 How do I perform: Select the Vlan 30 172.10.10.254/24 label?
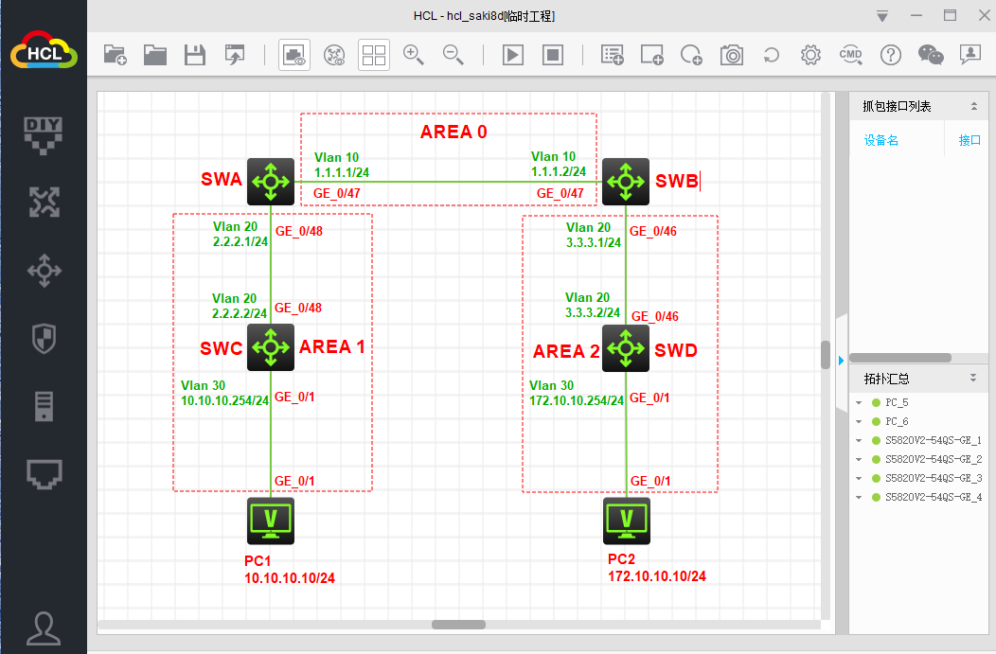(577, 393)
